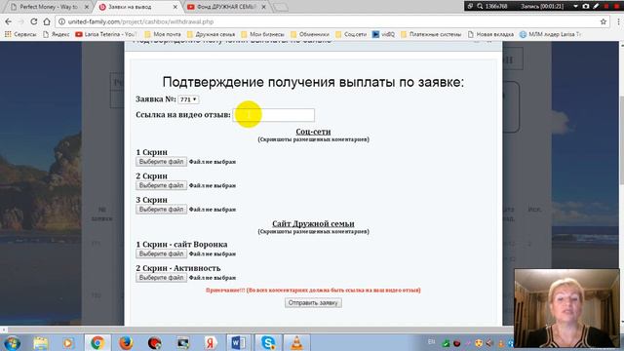Submit with the Отправить заявку button
624x351 pixels.
313,303
